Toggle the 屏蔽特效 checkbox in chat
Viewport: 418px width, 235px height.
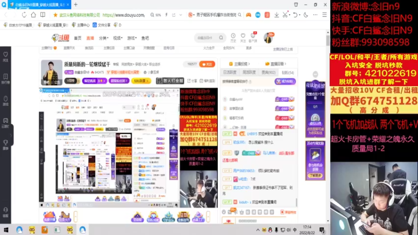coord(288,213)
